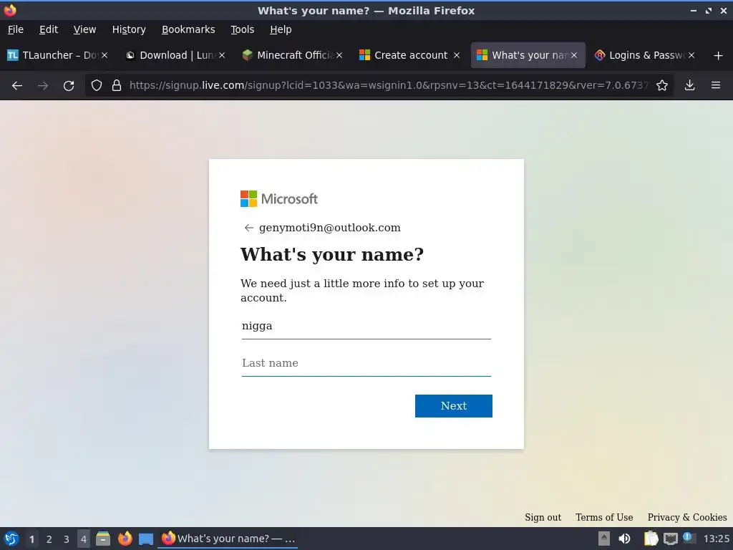Go back to the previous page
733x550 pixels.
pyautogui.click(x=17, y=86)
